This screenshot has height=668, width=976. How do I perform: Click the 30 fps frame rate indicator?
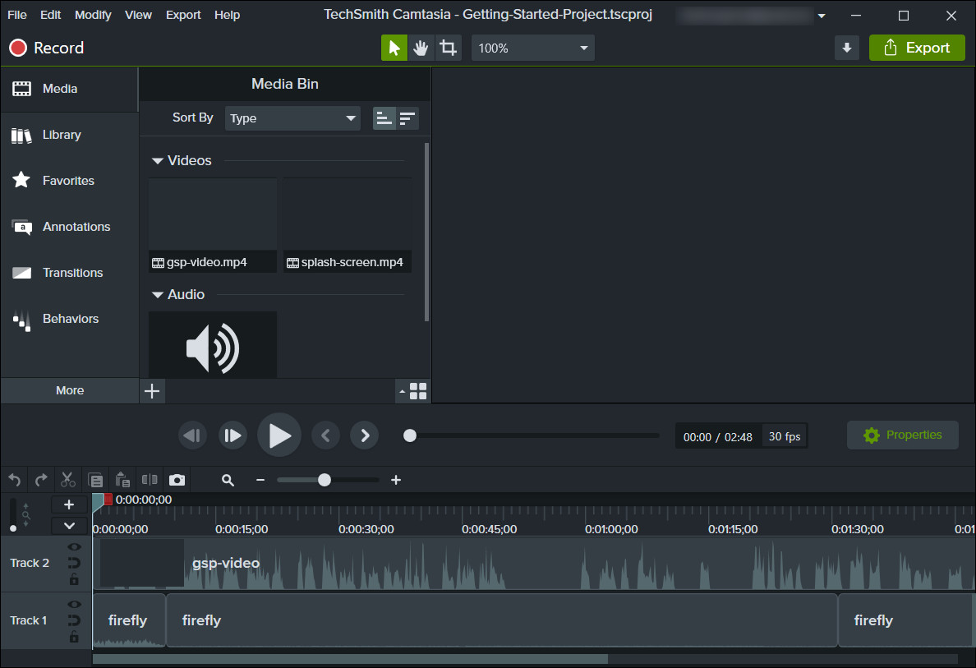click(785, 436)
